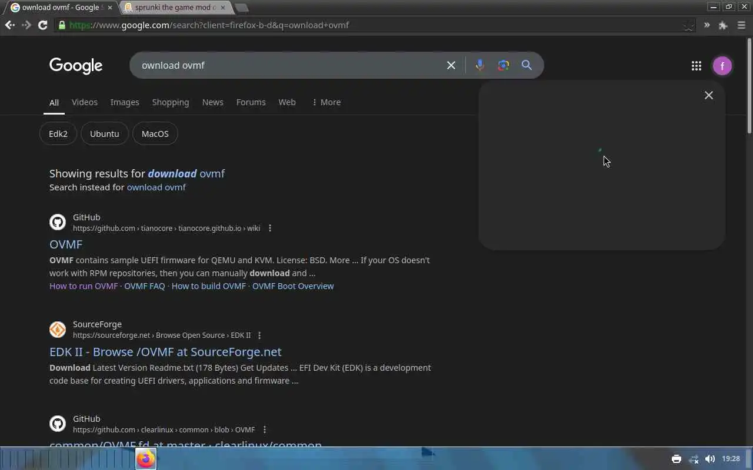
Task: Go forward in browser history
Action: coord(26,25)
